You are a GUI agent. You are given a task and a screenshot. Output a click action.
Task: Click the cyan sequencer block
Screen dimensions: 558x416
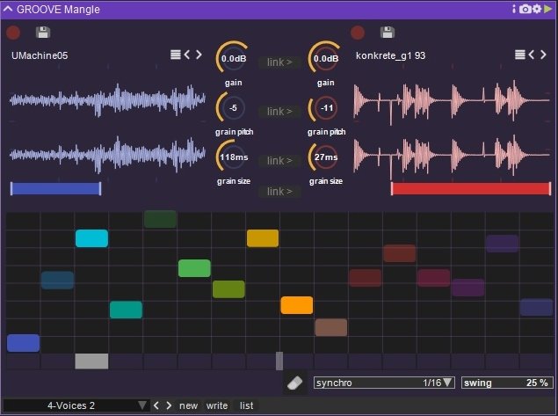[91, 238]
